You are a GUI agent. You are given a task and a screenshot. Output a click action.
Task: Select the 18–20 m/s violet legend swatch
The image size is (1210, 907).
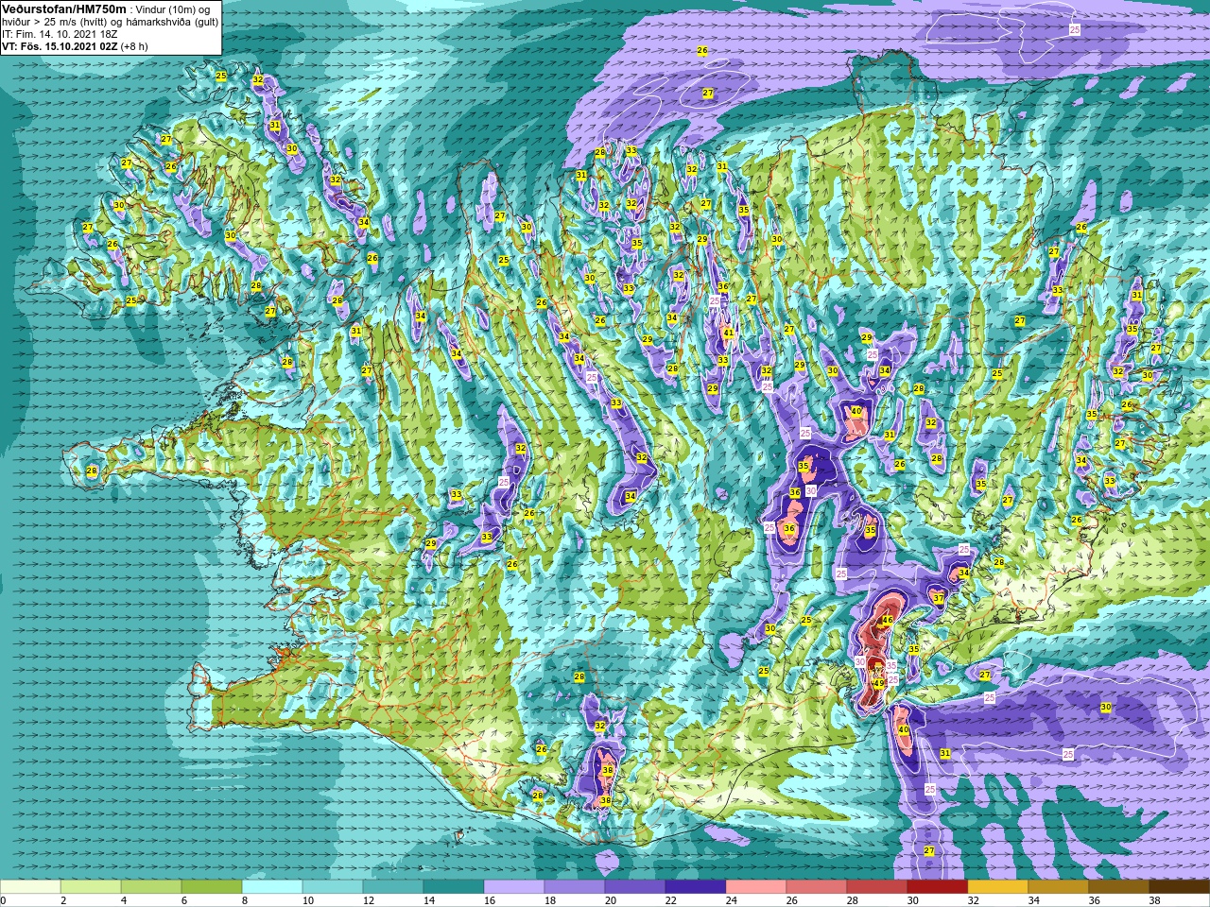[575, 886]
